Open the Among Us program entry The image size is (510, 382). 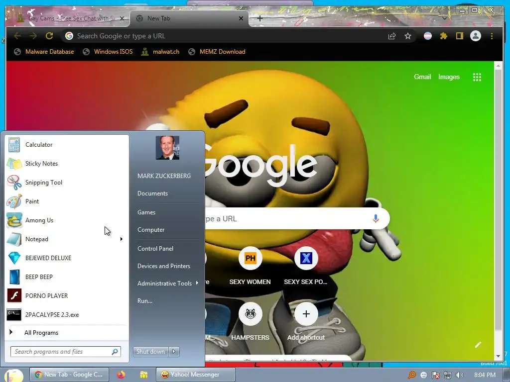coord(67,220)
